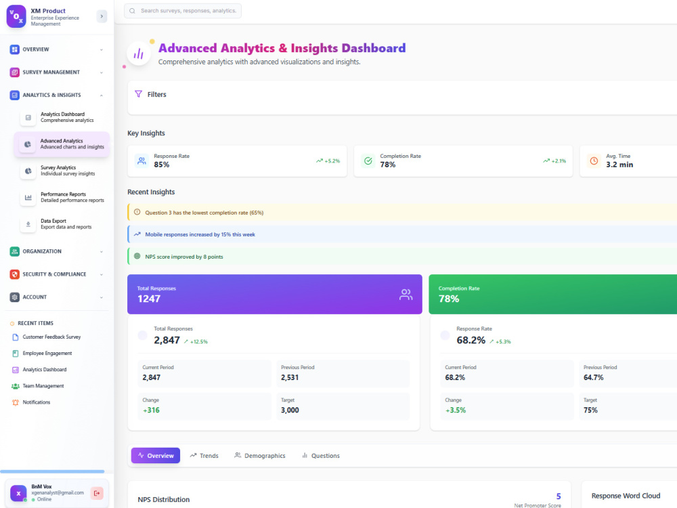Click the Overview section icon
This screenshot has width=677, height=508.
point(15,49)
